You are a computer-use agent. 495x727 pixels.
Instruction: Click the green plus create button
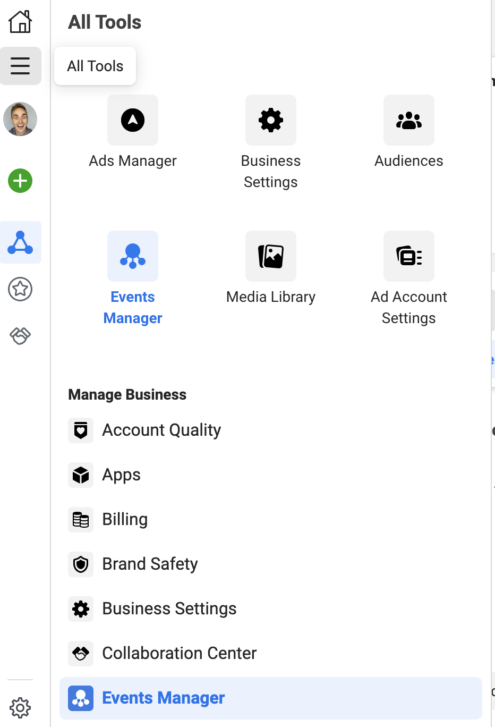[20, 181]
